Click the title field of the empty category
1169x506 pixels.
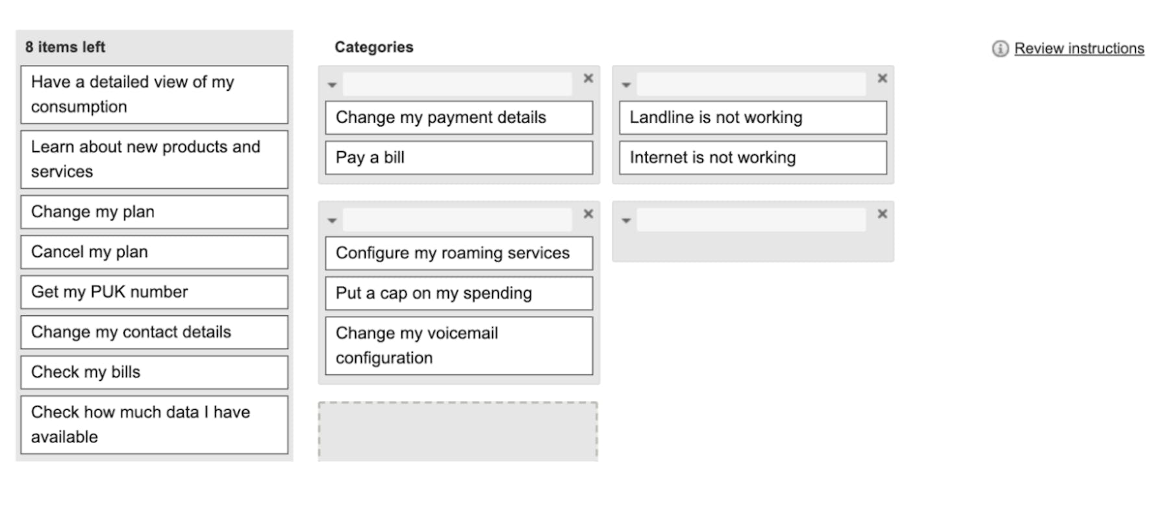[x=751, y=220]
